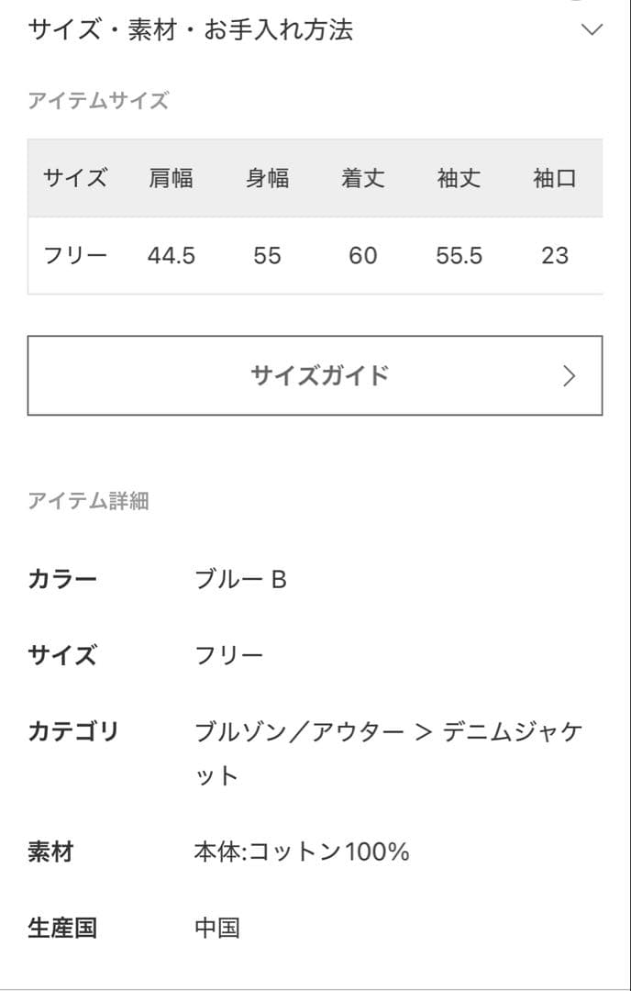Click the ブルゾン／アウター category link
The width and height of the screenshot is (631, 991).
pyautogui.click(x=299, y=732)
